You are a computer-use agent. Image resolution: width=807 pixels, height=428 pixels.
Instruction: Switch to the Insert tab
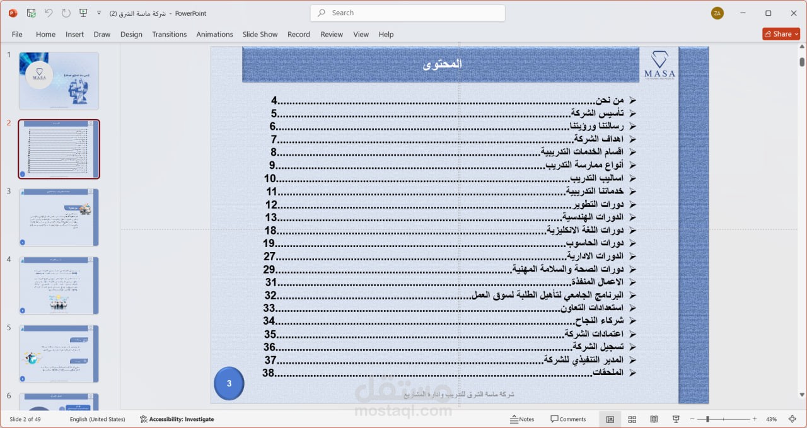point(74,34)
